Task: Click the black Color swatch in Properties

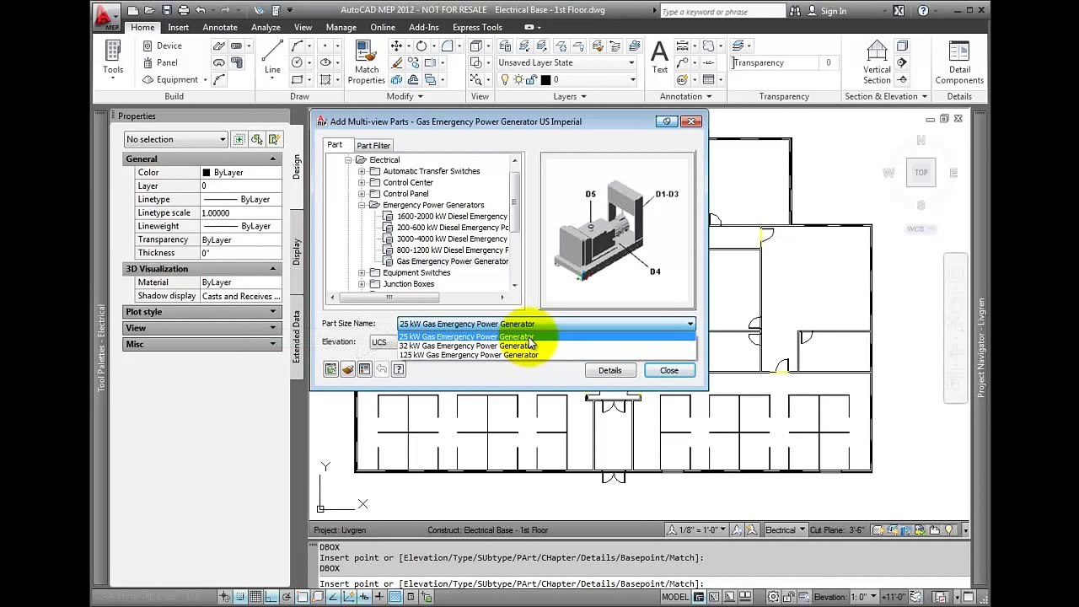Action: click(x=206, y=173)
